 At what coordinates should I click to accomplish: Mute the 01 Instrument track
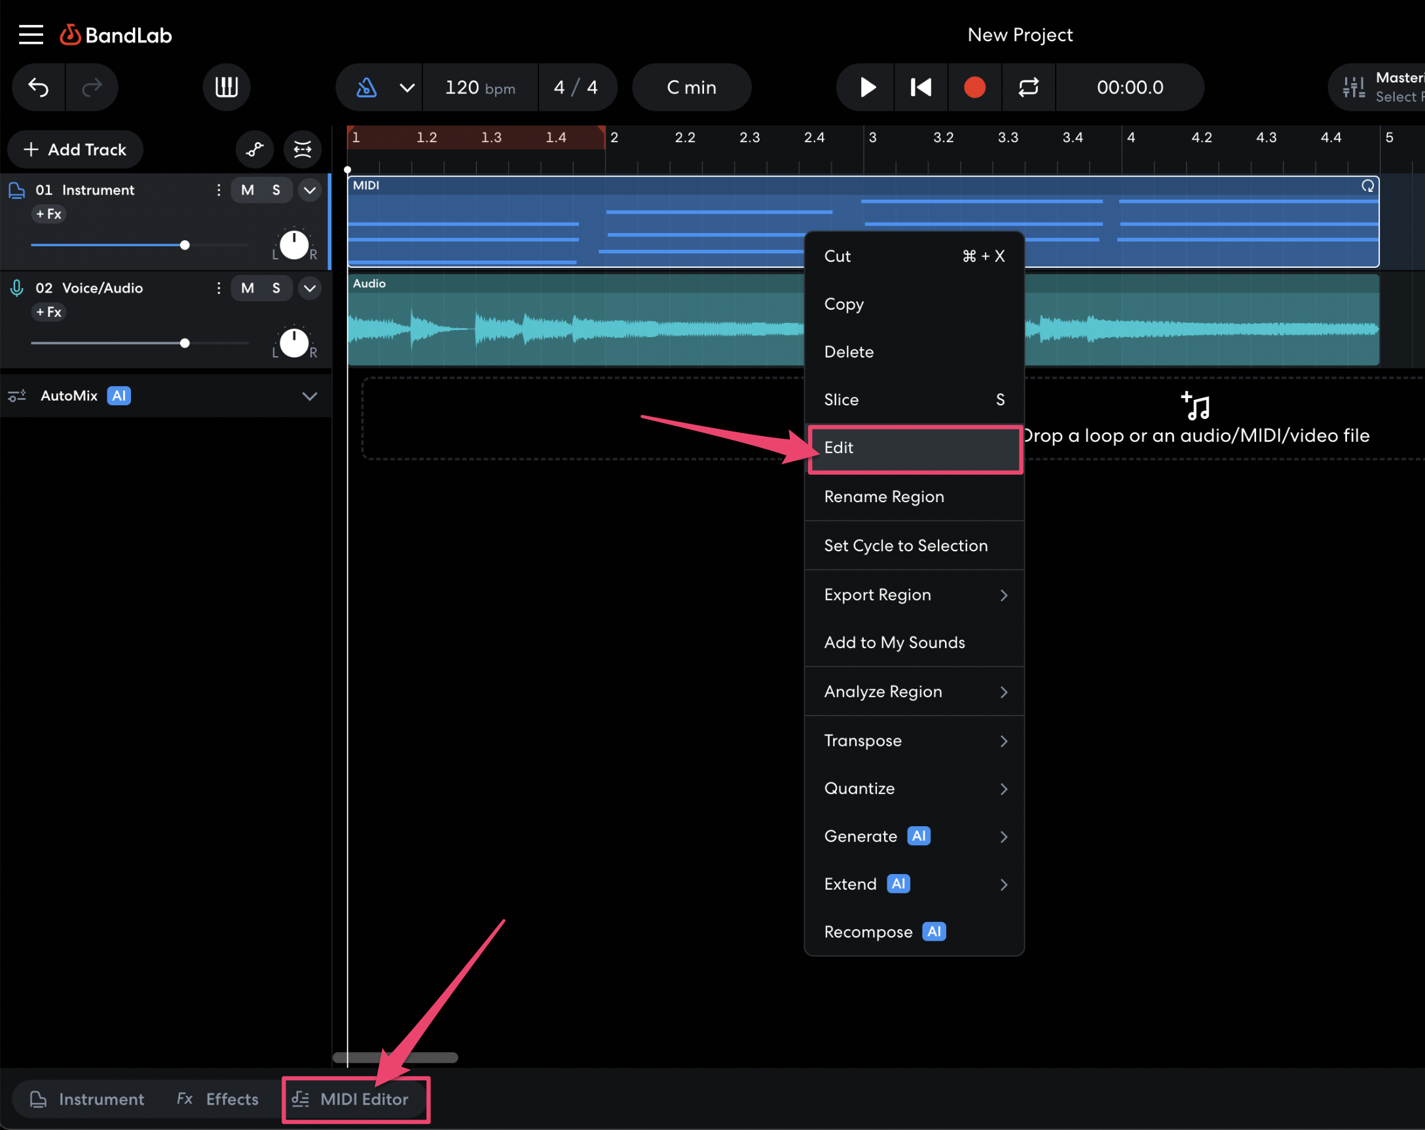(x=247, y=191)
